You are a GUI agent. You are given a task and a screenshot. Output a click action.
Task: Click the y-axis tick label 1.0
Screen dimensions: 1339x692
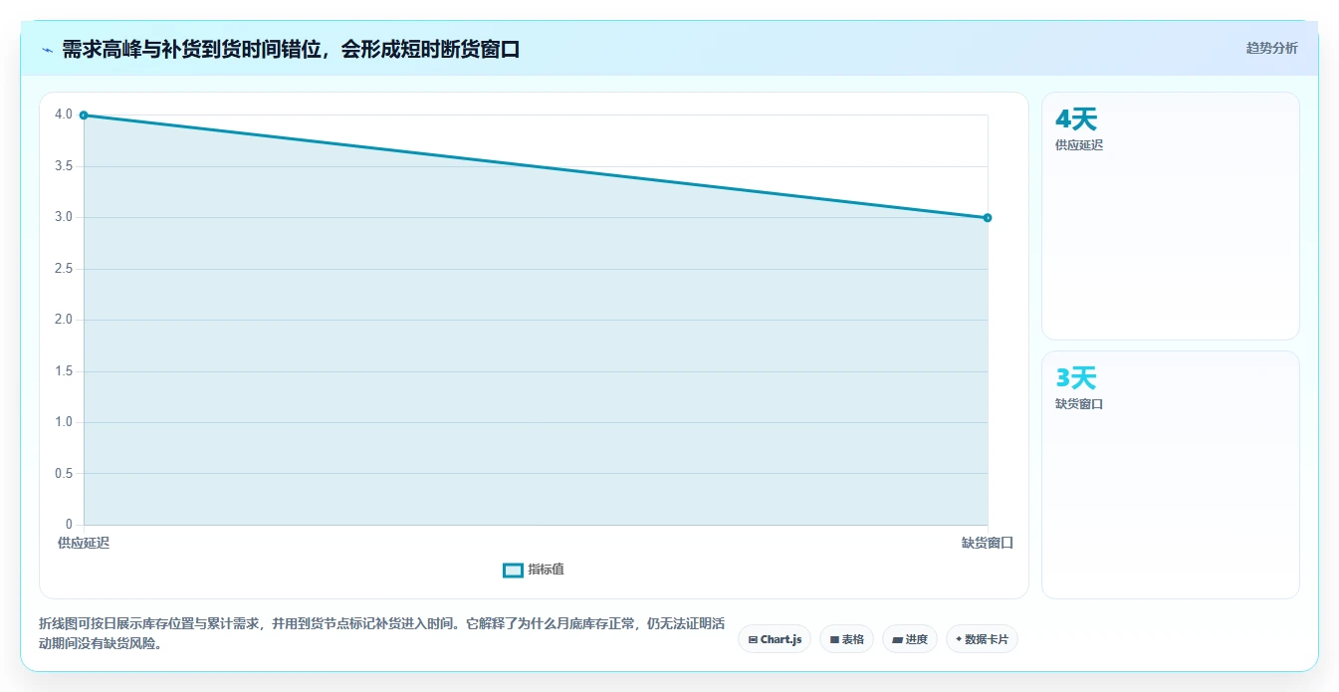click(64, 422)
